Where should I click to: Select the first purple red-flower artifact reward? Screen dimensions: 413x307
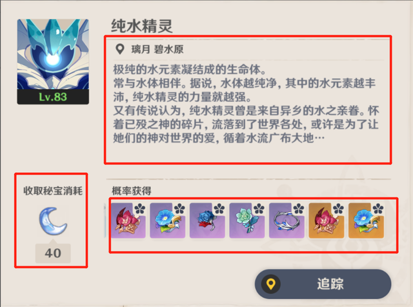point(128,221)
